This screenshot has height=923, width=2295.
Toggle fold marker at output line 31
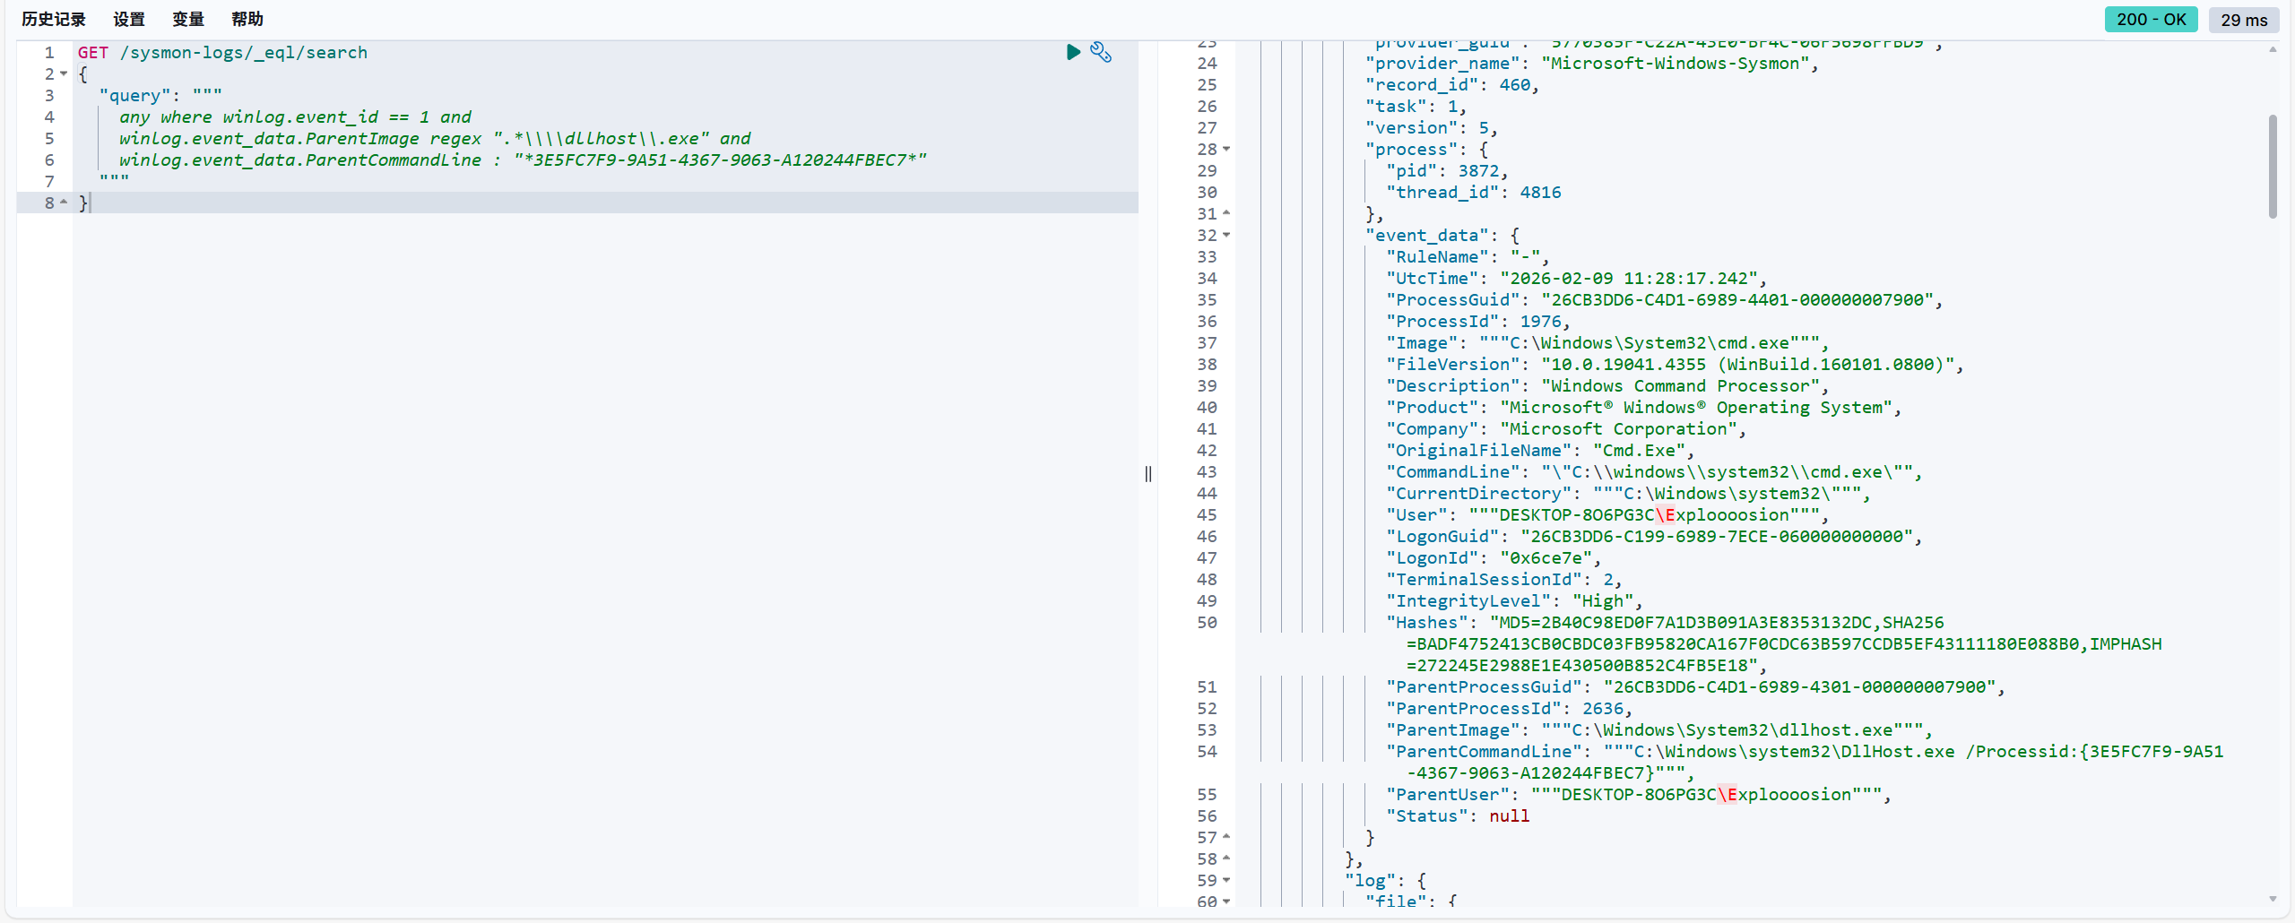click(1226, 213)
